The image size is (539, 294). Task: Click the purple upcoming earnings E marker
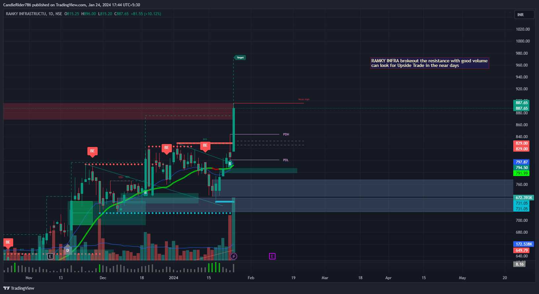click(x=272, y=256)
